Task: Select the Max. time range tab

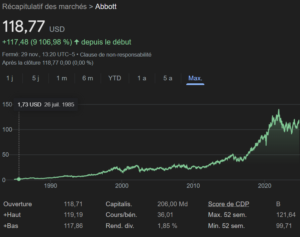Action: [x=195, y=78]
